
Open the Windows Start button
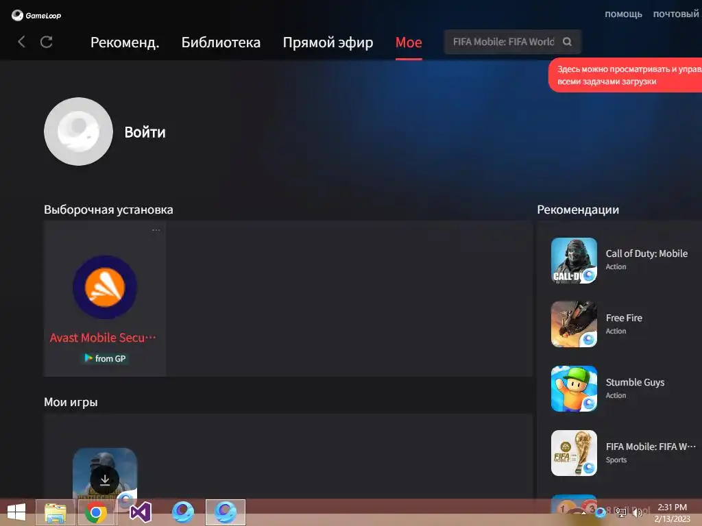click(16, 512)
